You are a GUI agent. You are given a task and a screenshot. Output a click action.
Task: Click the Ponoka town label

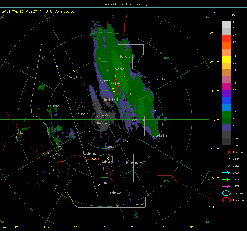pyautogui.click(x=125, y=57)
